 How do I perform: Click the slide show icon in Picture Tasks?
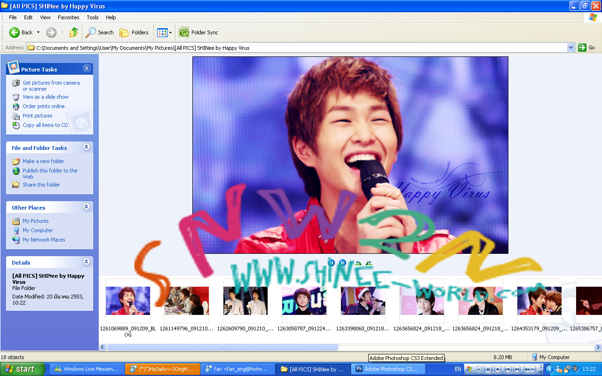click(16, 97)
